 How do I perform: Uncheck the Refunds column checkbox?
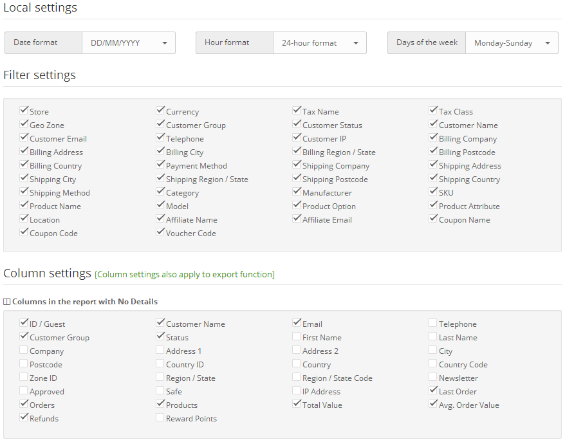pyautogui.click(x=24, y=417)
